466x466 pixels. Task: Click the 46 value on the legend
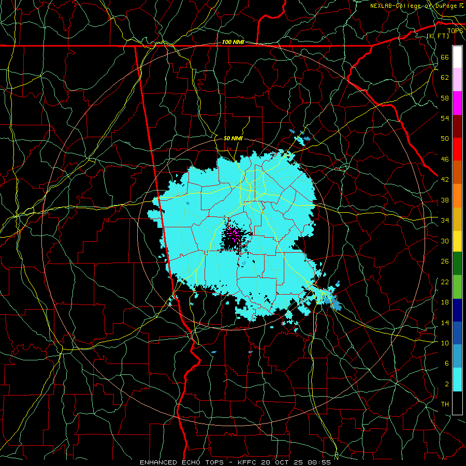[445, 159]
